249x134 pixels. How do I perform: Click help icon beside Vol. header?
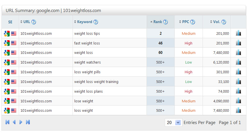224,22
